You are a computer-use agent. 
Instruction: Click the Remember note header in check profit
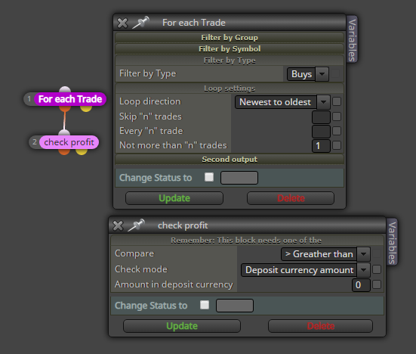tap(247, 241)
